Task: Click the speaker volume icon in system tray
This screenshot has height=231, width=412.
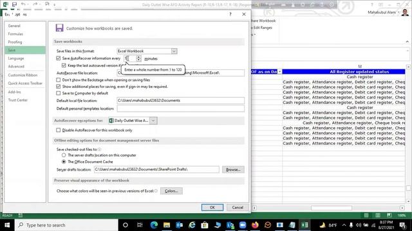Action: pos(359,225)
